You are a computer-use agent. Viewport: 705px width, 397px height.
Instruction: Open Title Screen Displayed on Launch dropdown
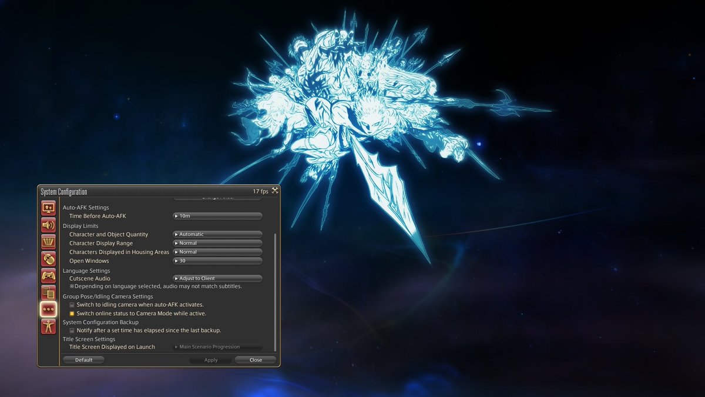click(x=217, y=347)
